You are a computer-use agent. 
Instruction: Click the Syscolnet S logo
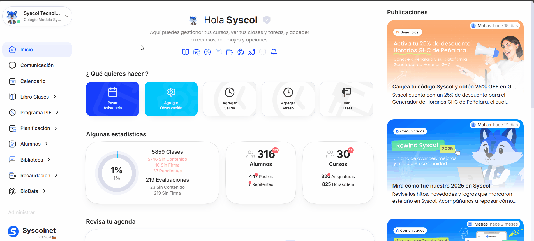[13, 231]
